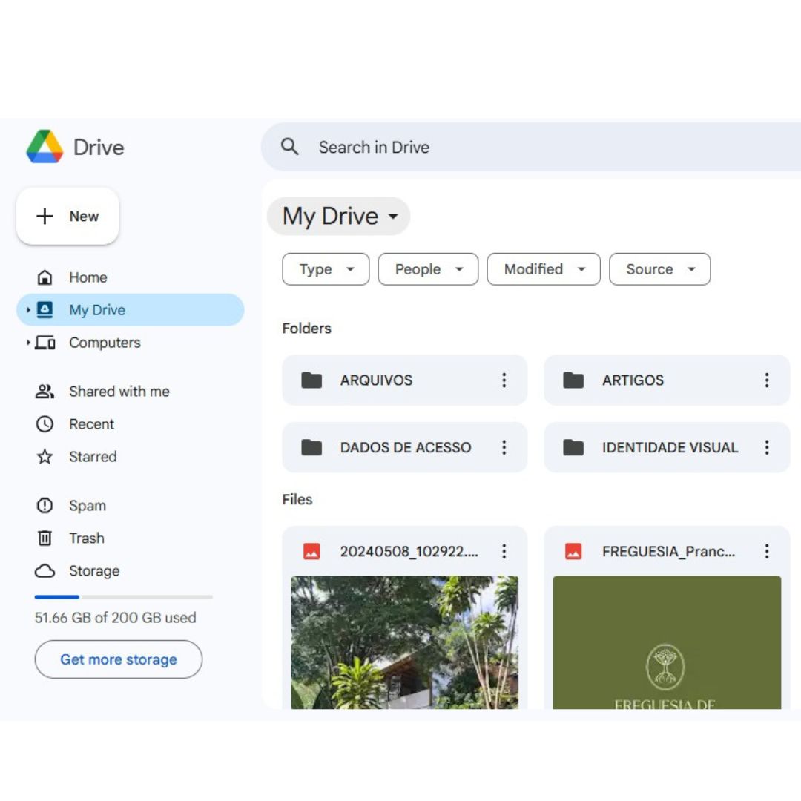Click the IDENTIDADE VISUAL folder icon

[573, 447]
